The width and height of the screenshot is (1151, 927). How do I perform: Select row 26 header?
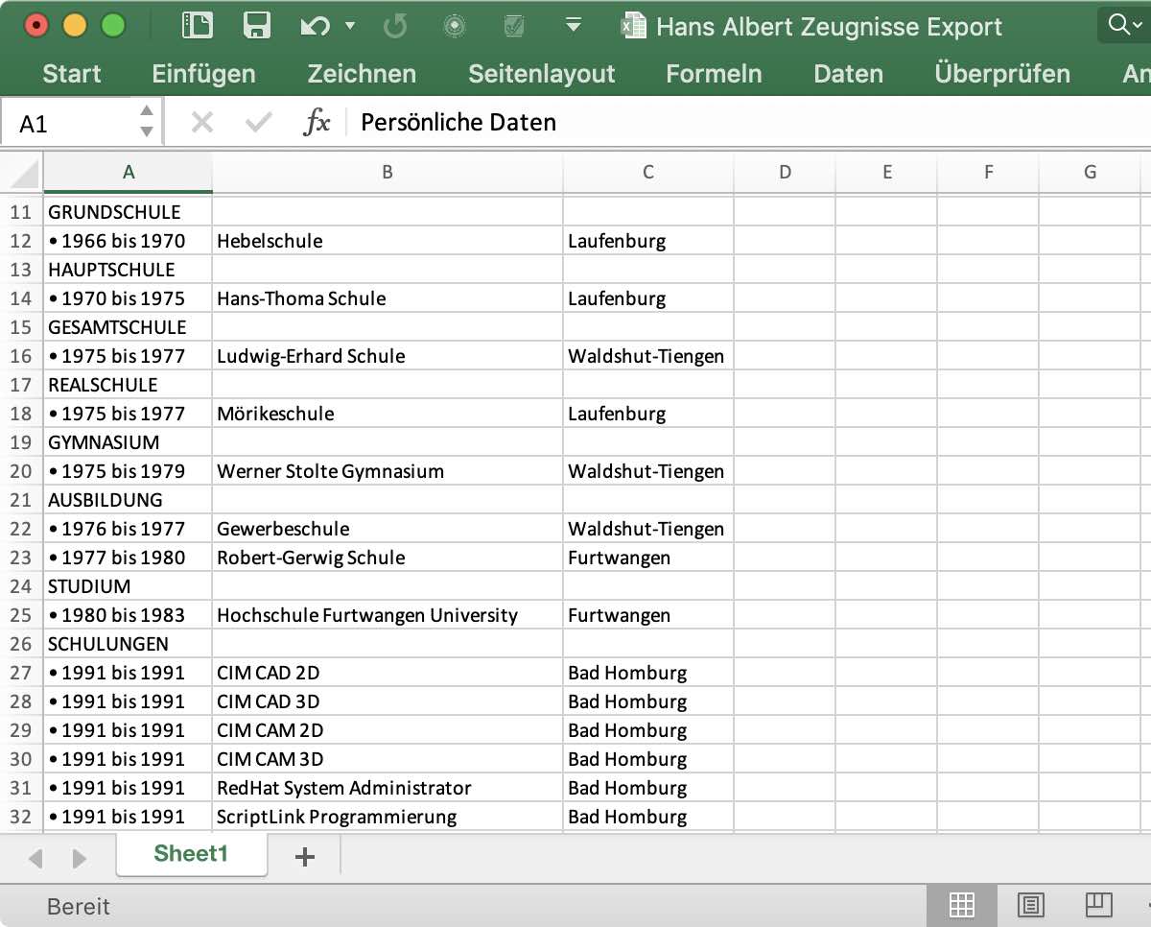[x=21, y=644]
